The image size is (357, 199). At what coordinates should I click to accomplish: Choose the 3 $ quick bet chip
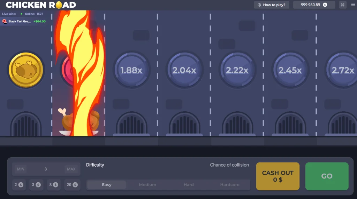click(x=36, y=185)
